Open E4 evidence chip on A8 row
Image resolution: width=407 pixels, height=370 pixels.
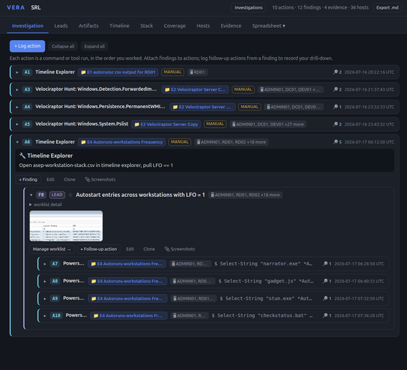tap(128, 281)
